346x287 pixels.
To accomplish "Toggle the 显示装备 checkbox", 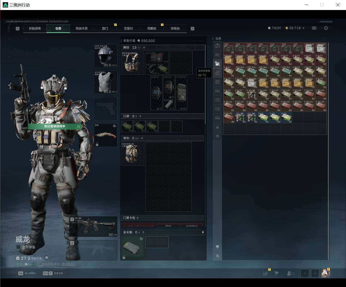I will click(18, 247).
